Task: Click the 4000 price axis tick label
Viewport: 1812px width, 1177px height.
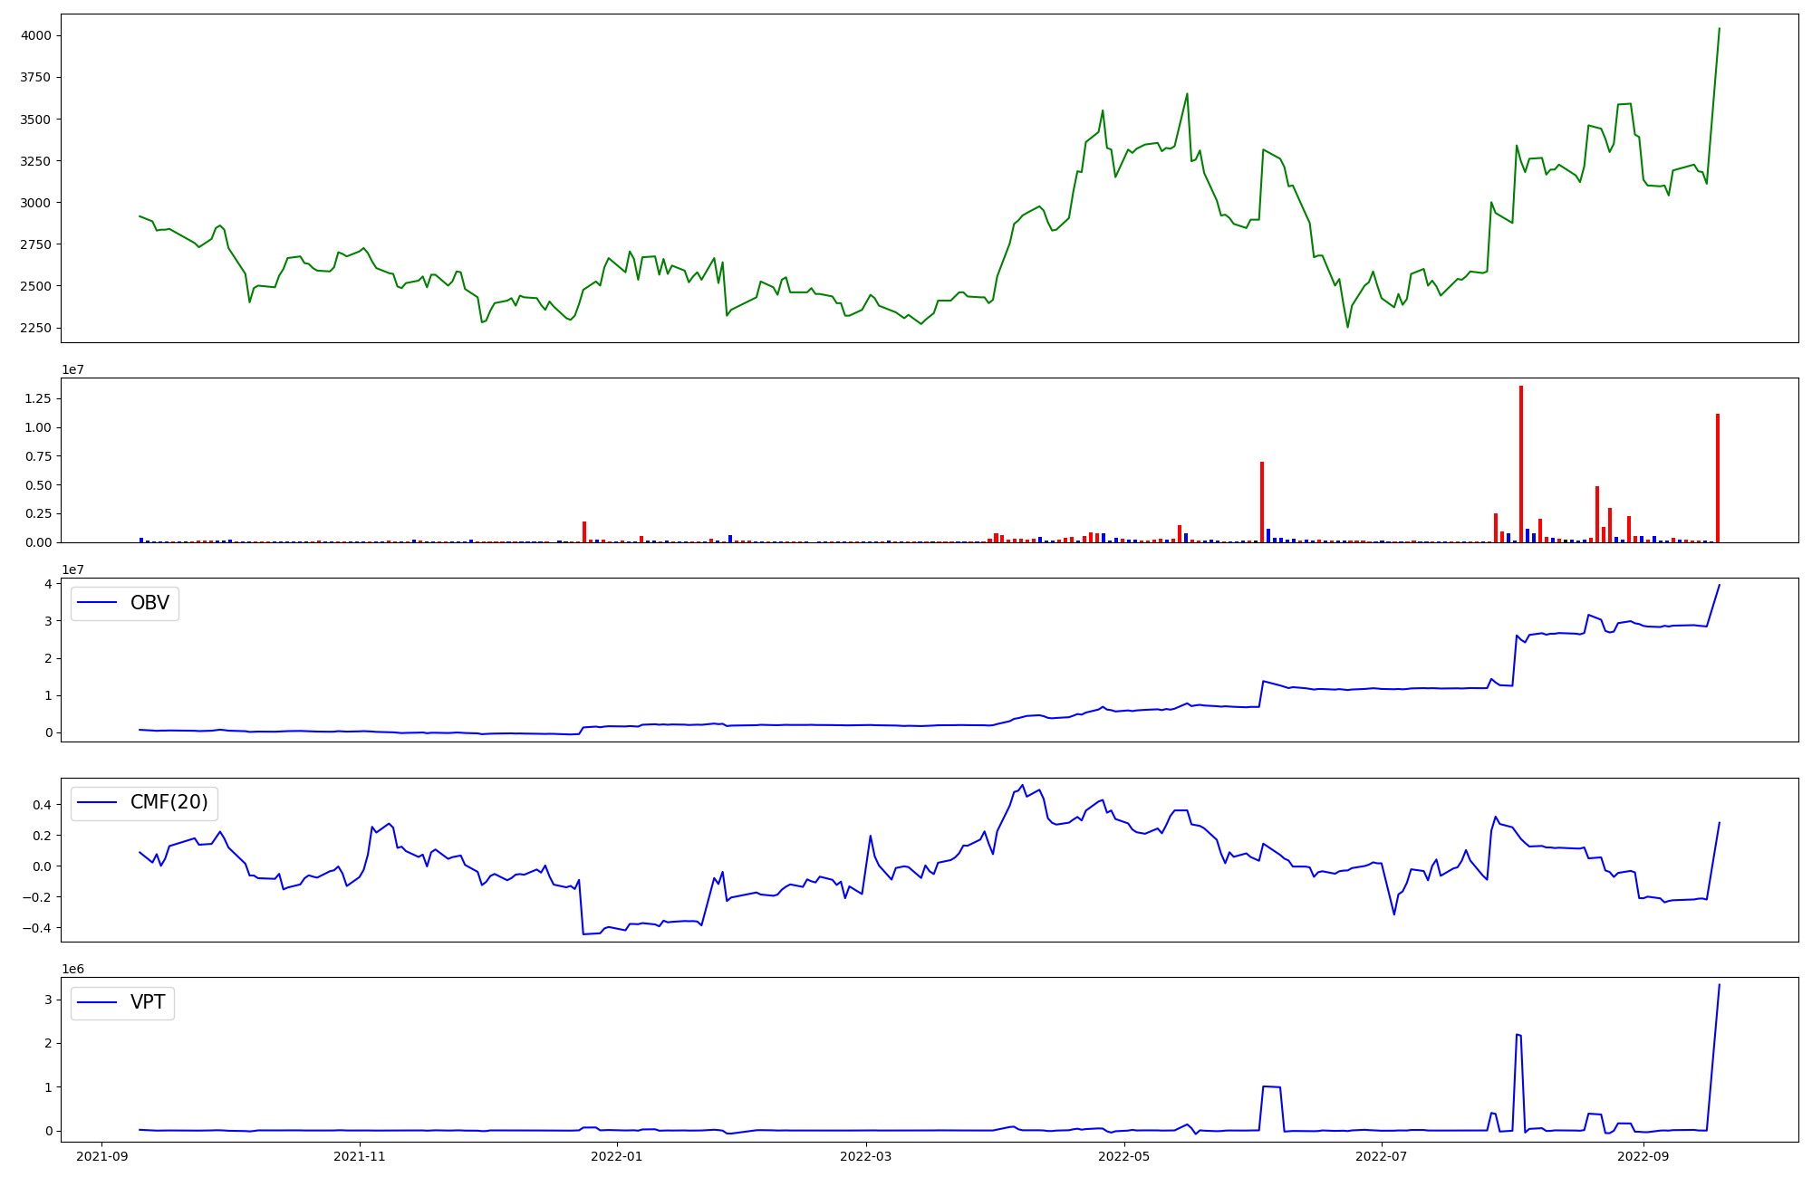Action: coord(35,35)
